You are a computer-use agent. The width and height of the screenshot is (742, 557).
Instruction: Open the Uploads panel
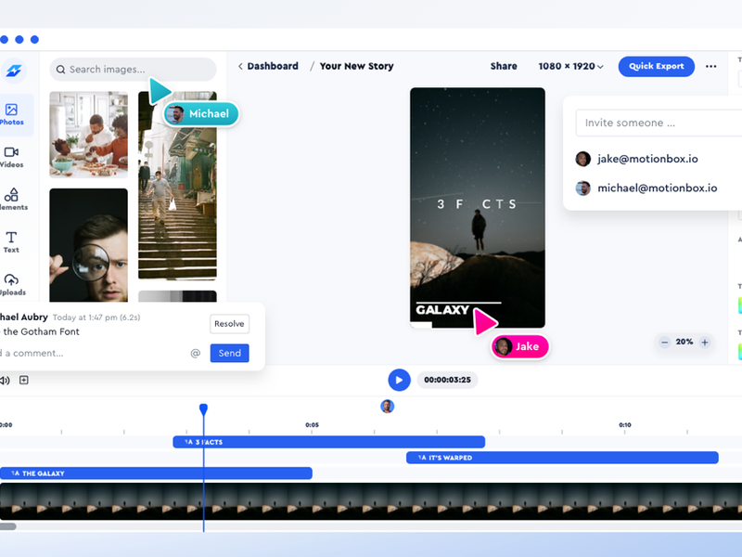(12, 280)
